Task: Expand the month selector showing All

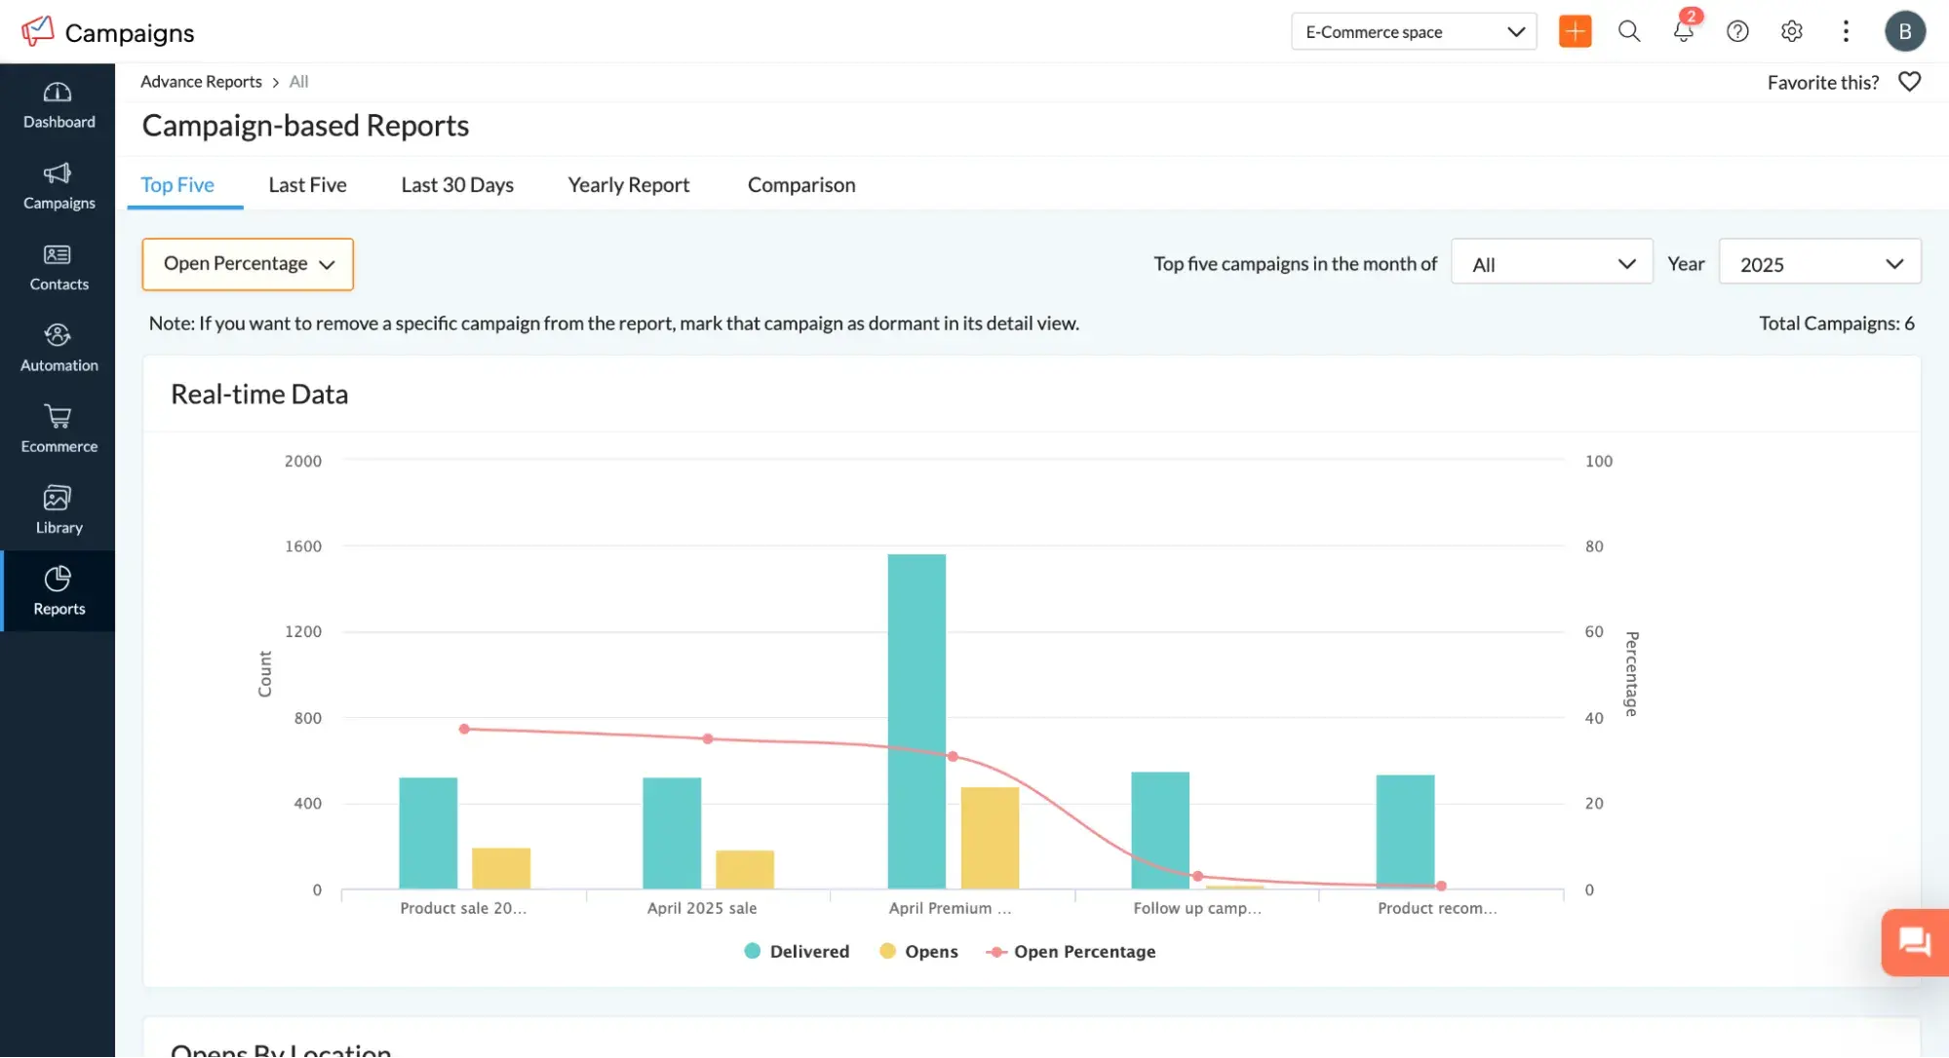Action: click(1551, 262)
